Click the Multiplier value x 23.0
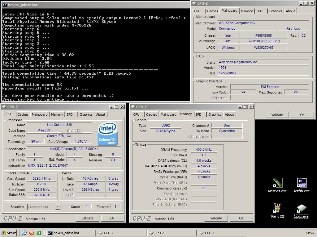This screenshot has height=237, width=317. (x=41, y=184)
